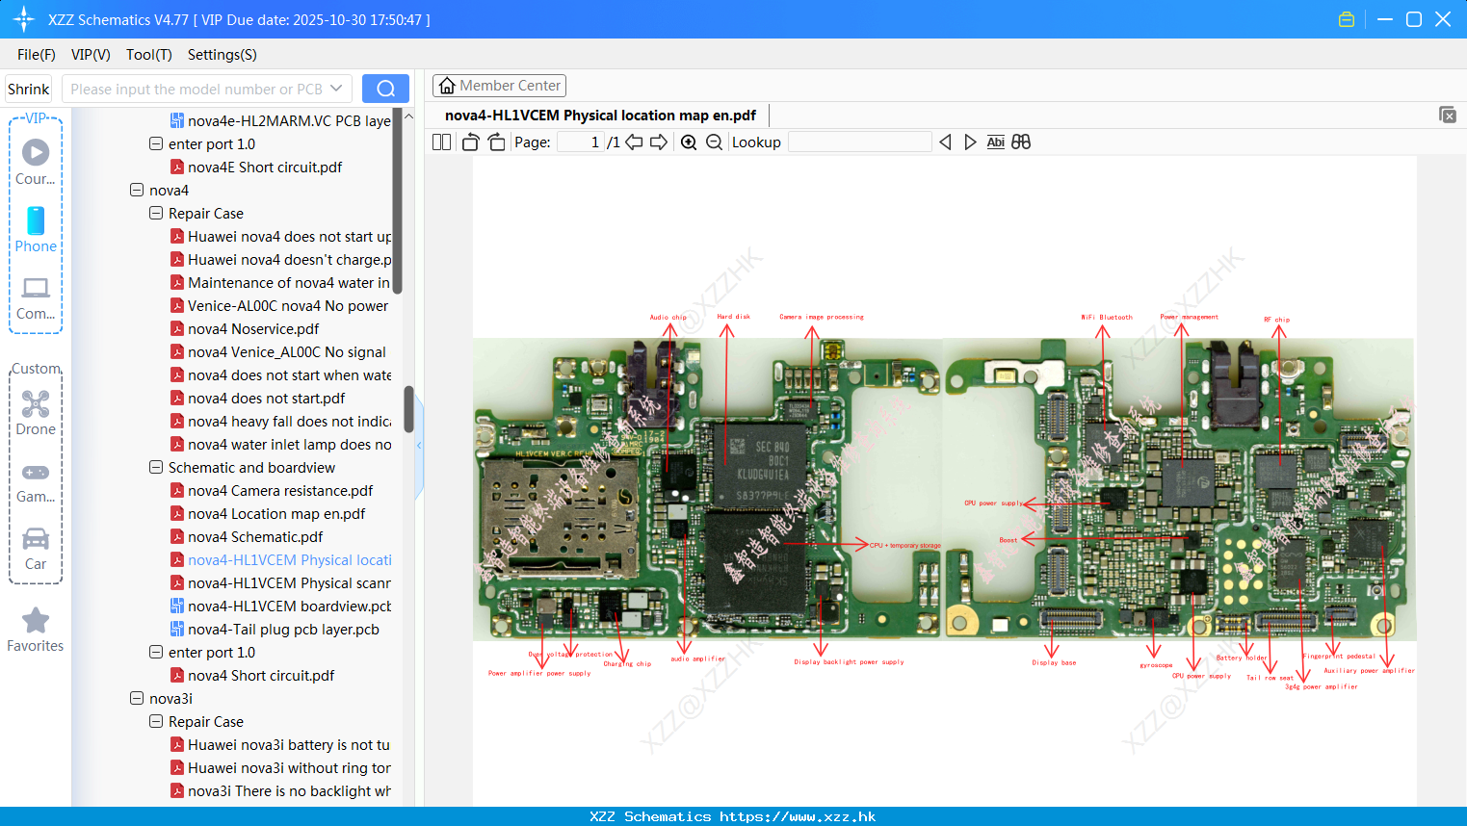Find previous lookup match triangle
The image size is (1467, 826).
coord(945,142)
